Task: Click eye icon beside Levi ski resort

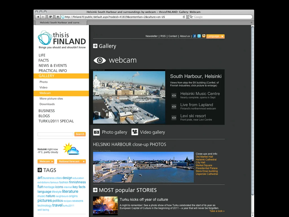Action: click(x=174, y=118)
